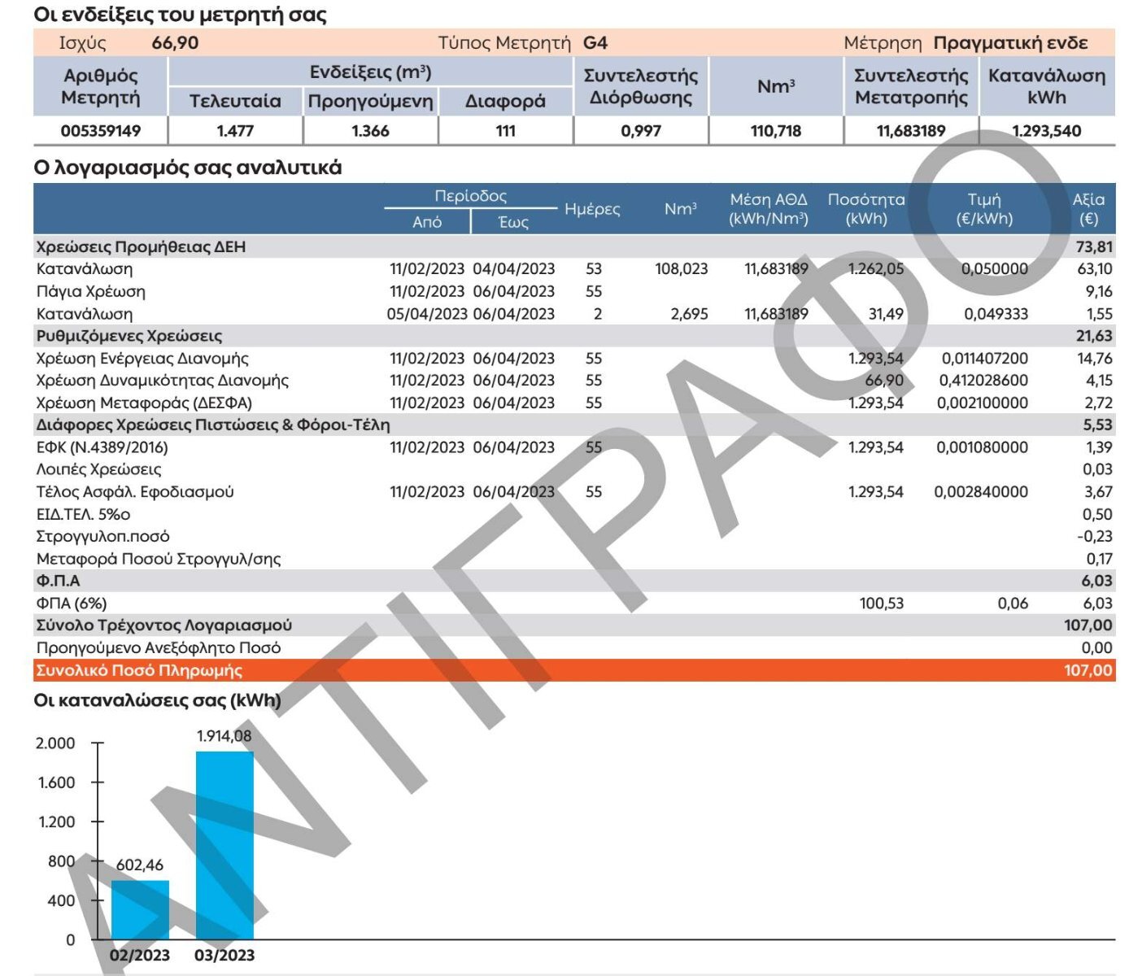1129x976 pixels.
Task: Select the price 0,049333
Action: point(996,314)
